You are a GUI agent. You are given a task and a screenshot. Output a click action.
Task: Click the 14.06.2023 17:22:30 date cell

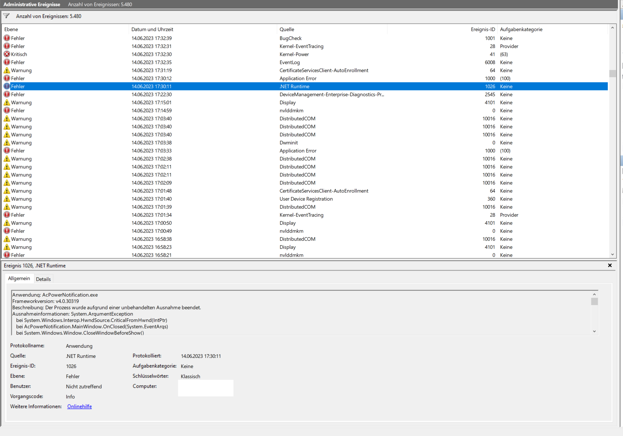pos(152,94)
